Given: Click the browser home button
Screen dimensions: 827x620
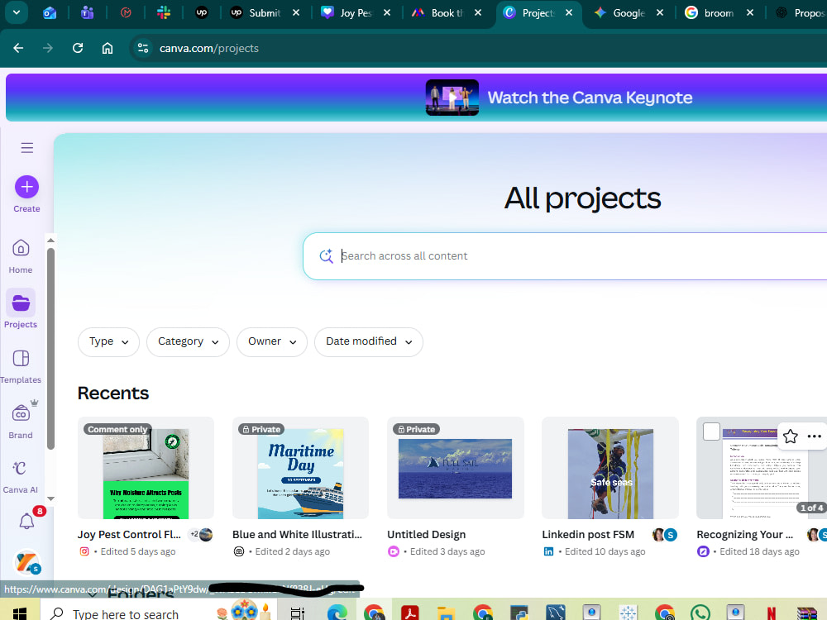Looking at the screenshot, I should pyautogui.click(x=107, y=48).
